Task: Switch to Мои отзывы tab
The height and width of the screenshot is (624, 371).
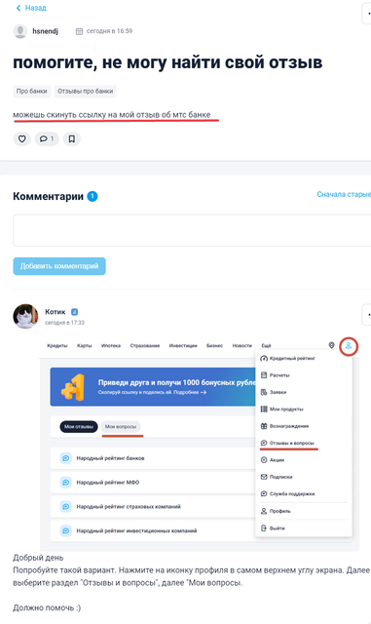Action: 79,427
